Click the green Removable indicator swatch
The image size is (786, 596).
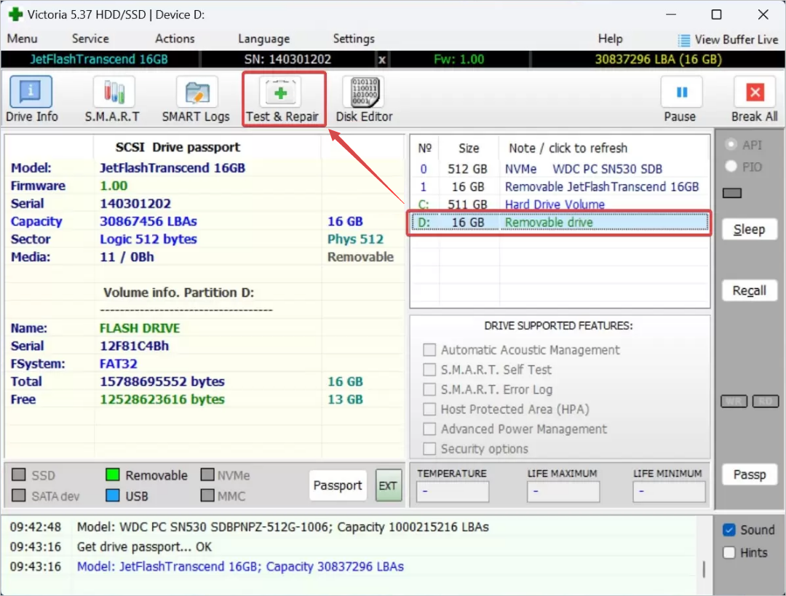[113, 474]
